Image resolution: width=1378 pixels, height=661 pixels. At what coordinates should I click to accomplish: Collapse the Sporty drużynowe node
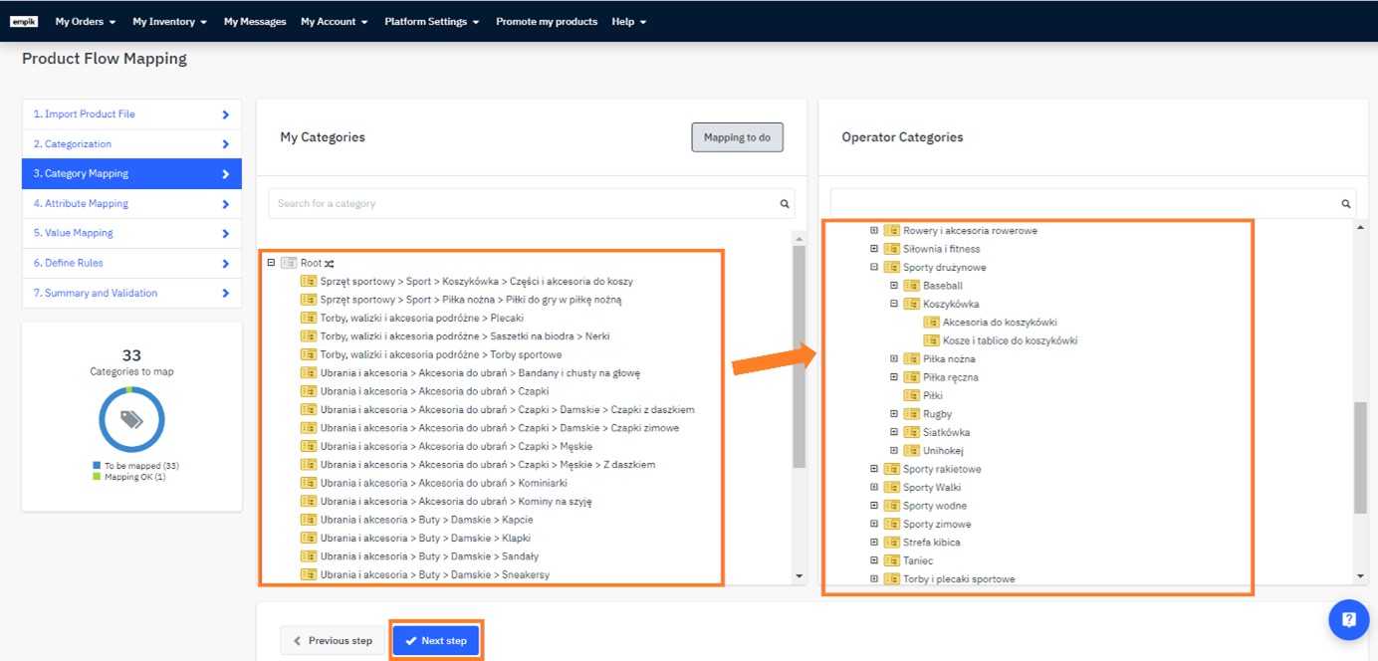click(x=874, y=268)
